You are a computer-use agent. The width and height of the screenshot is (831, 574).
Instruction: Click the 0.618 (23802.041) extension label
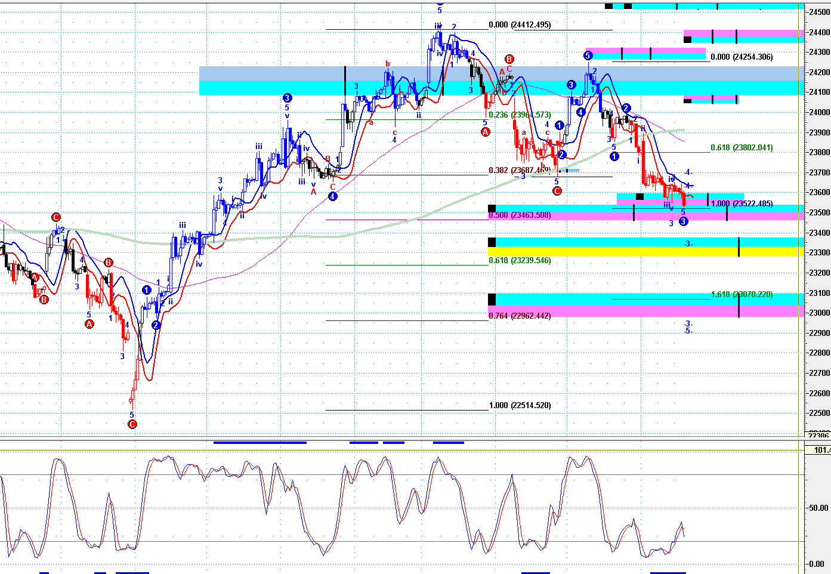click(742, 148)
